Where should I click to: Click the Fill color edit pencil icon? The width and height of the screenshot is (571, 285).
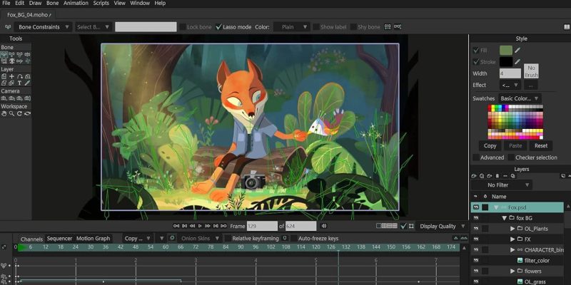pyautogui.click(x=517, y=50)
